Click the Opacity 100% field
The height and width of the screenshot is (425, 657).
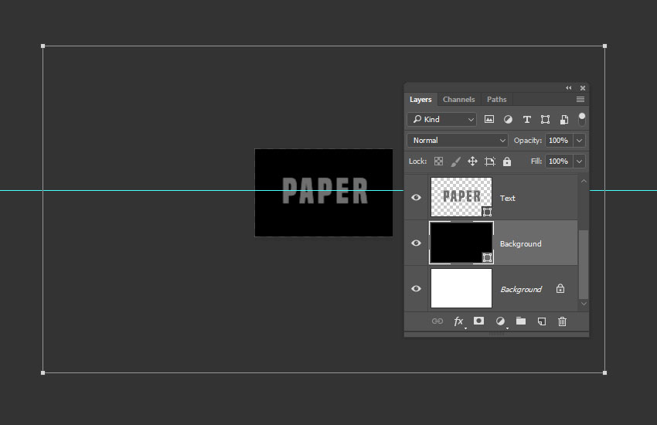[559, 141]
